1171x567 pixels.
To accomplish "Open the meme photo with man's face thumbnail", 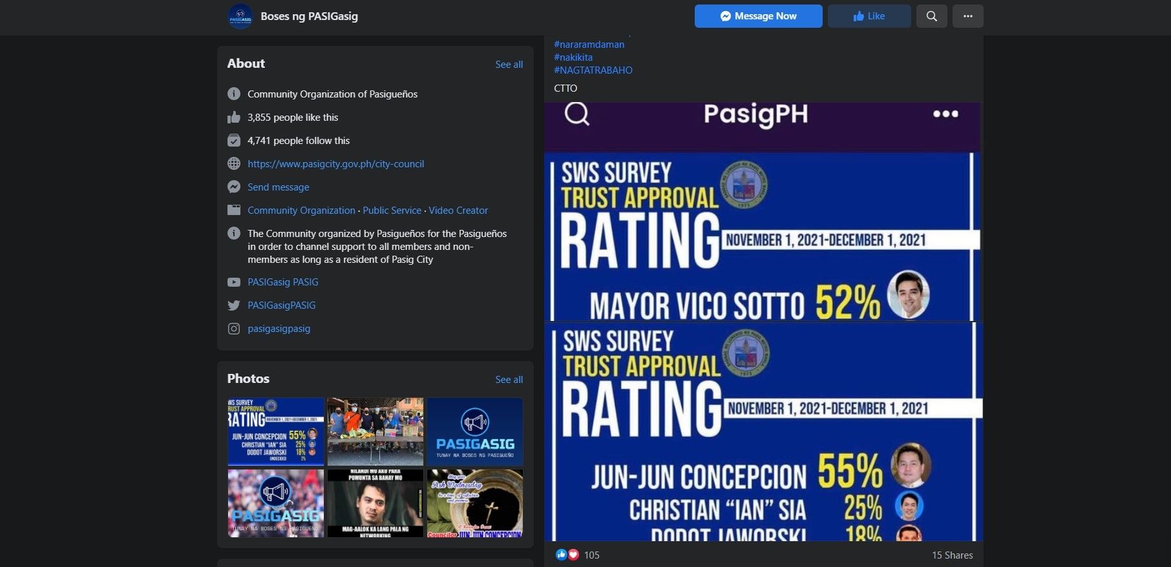I will (375, 503).
